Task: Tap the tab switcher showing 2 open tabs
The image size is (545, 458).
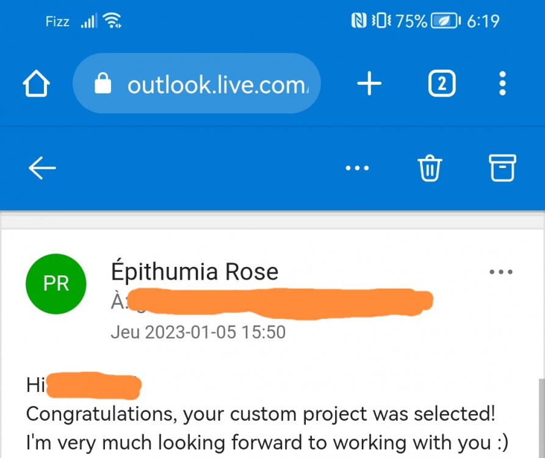Action: [441, 84]
